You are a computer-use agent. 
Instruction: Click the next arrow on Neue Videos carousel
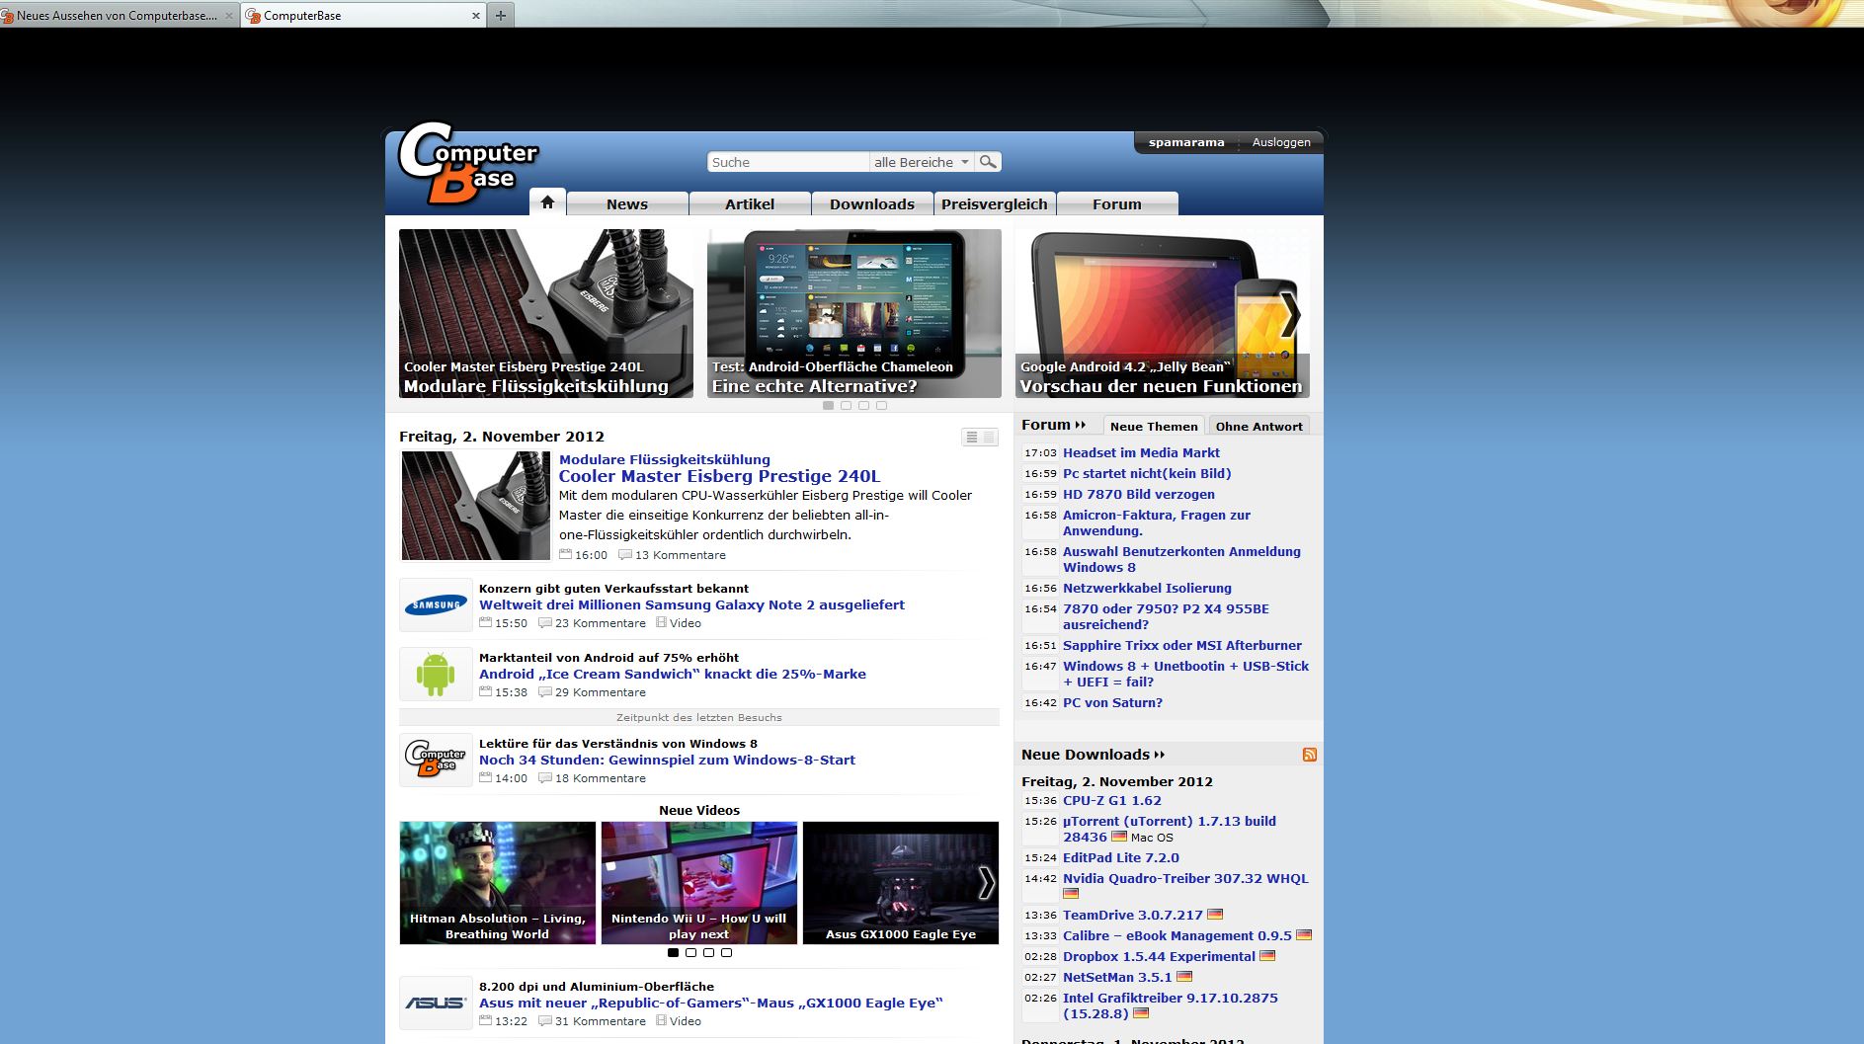coord(986,883)
